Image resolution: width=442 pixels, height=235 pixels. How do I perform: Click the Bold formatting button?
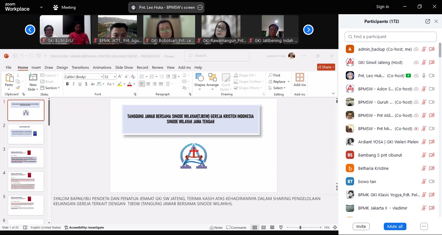pos(67,84)
